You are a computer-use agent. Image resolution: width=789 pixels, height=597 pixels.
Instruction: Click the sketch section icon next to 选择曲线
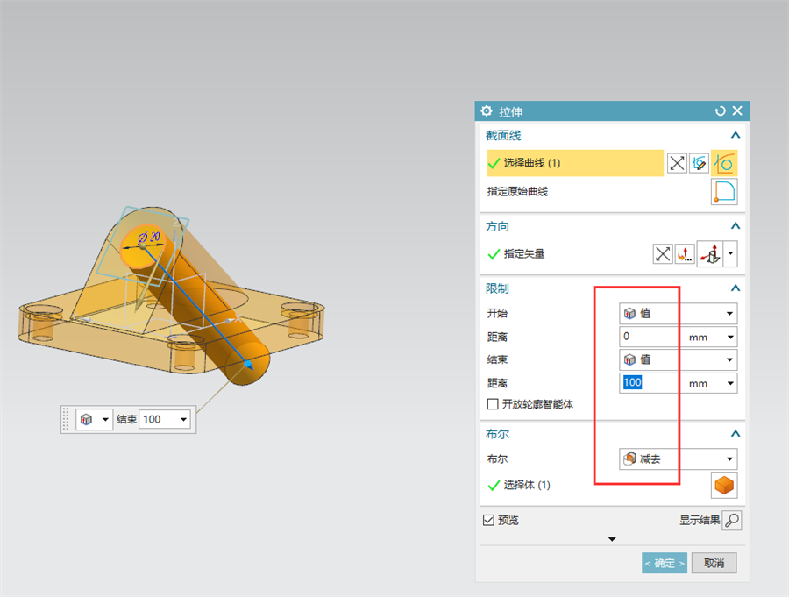click(699, 163)
